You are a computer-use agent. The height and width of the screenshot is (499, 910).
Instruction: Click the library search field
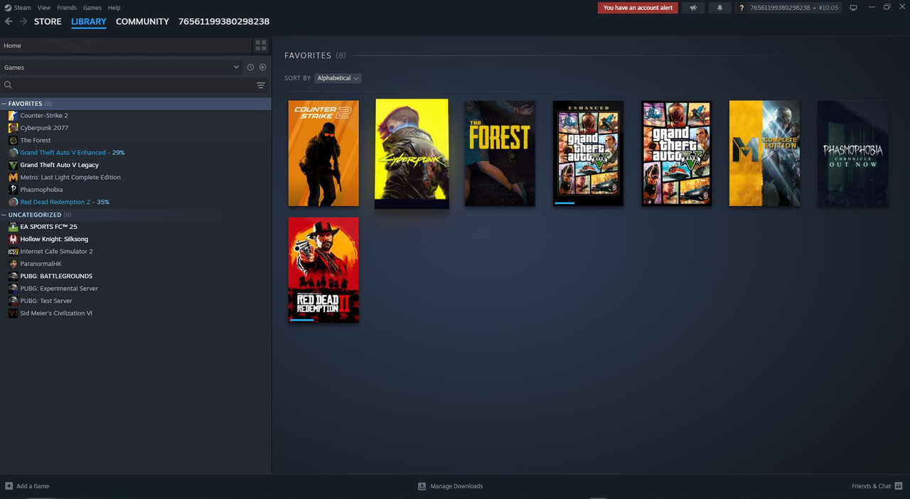click(x=127, y=85)
